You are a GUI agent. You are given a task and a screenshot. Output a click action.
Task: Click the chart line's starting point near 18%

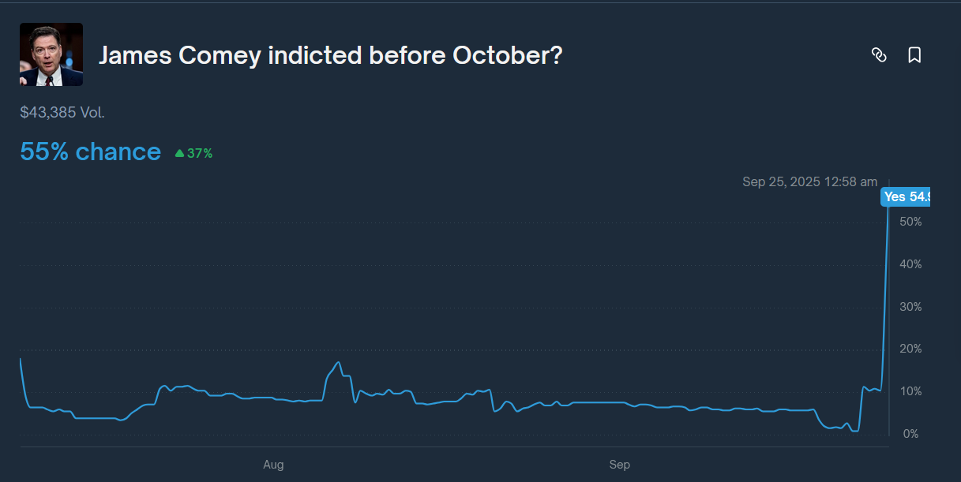point(21,359)
